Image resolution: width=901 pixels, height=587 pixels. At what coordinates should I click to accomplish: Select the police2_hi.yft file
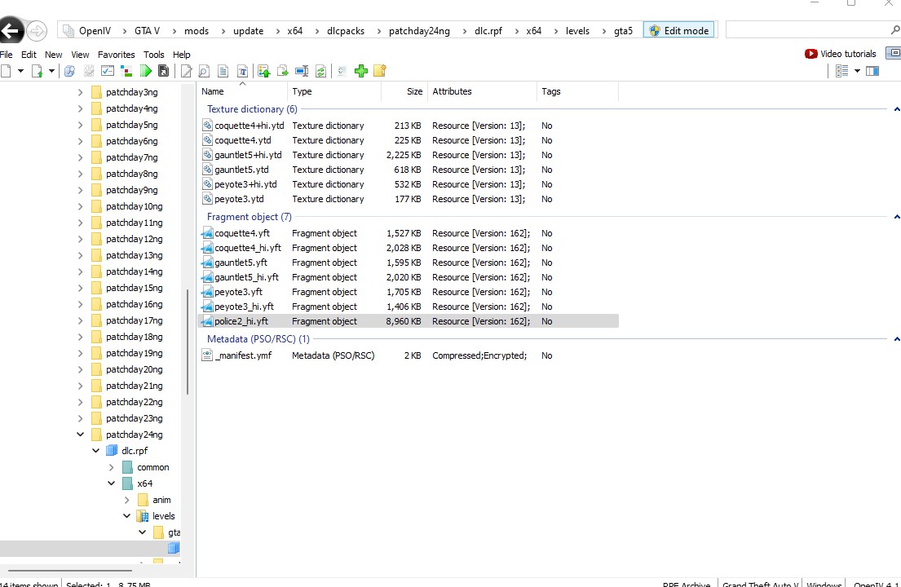[x=408, y=321]
